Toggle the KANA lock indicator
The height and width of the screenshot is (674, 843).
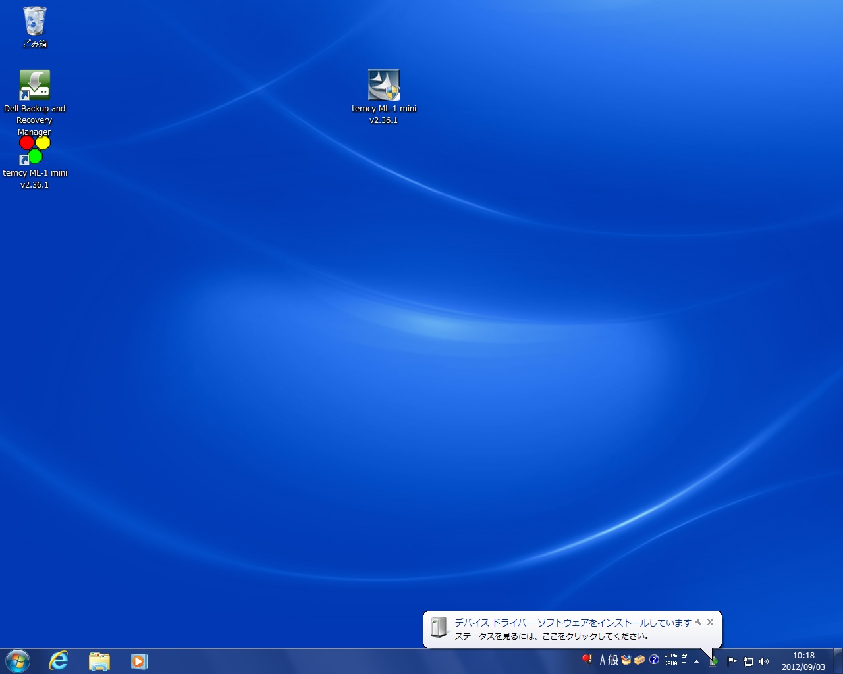tap(670, 663)
